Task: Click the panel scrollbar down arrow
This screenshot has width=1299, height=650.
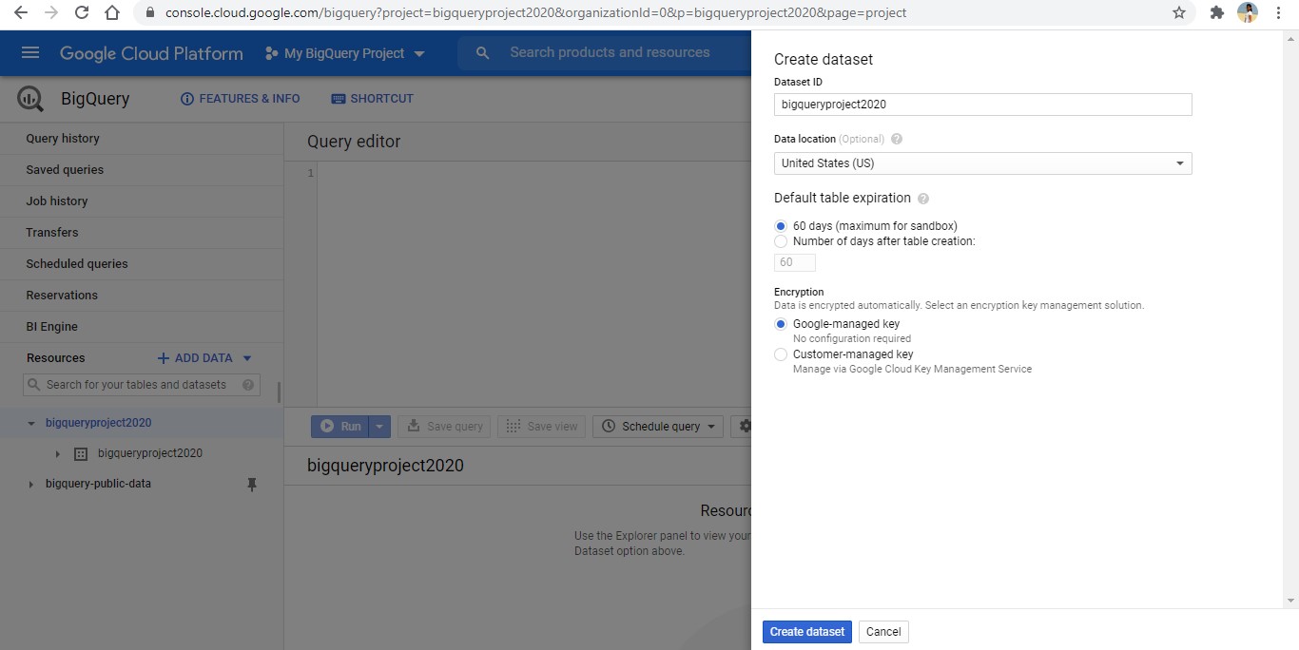Action: (x=1290, y=601)
